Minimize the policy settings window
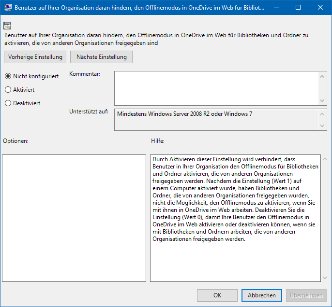Viewport: 332px width, 307px height. (x=275, y=8)
